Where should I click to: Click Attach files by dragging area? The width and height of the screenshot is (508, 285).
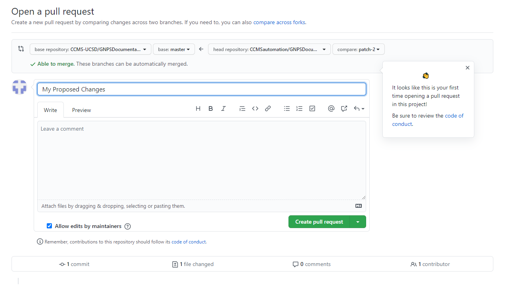tap(202, 206)
